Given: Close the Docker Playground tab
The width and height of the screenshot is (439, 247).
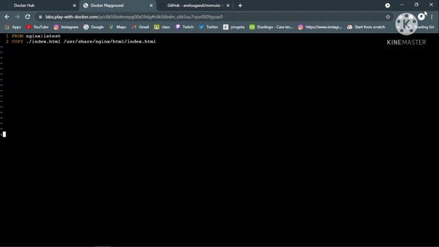Looking at the screenshot, I should [151, 5].
